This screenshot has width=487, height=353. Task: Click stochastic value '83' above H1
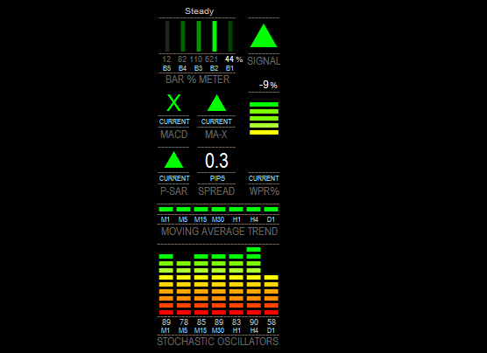(x=236, y=322)
